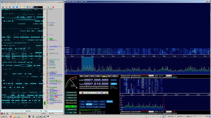Click the Tune frequency display 0007.010.000
211x118 pixels.
tap(96, 84)
